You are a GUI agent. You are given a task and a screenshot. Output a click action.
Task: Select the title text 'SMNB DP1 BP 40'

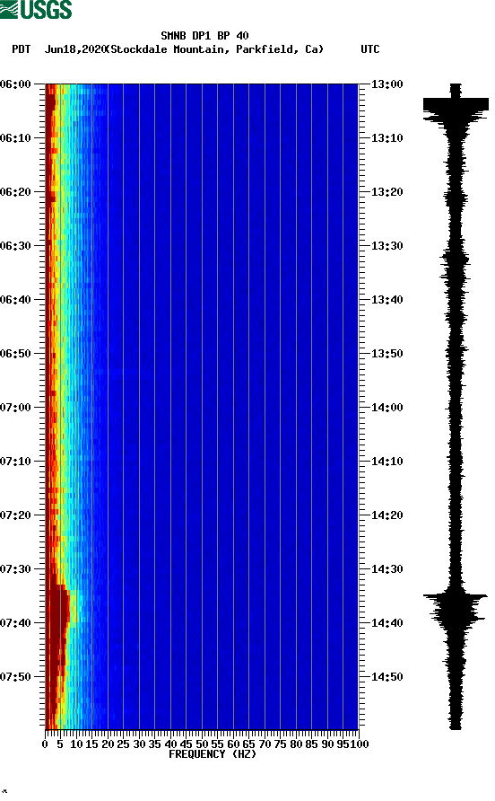[204, 36]
